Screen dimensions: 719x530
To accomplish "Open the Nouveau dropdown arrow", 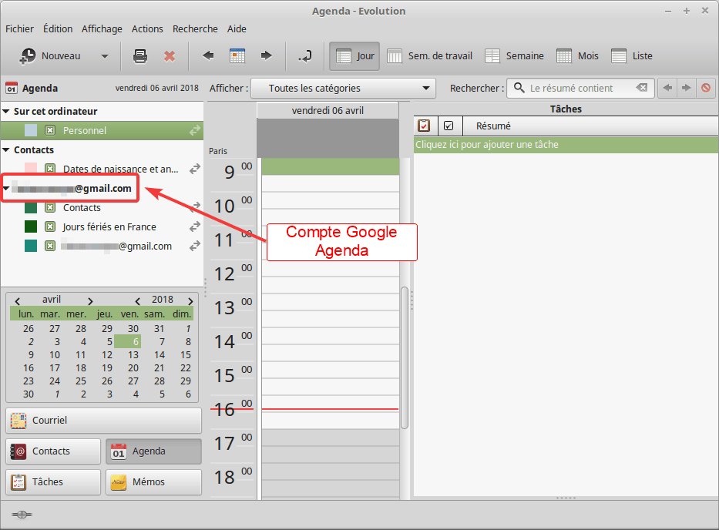I will coord(105,56).
